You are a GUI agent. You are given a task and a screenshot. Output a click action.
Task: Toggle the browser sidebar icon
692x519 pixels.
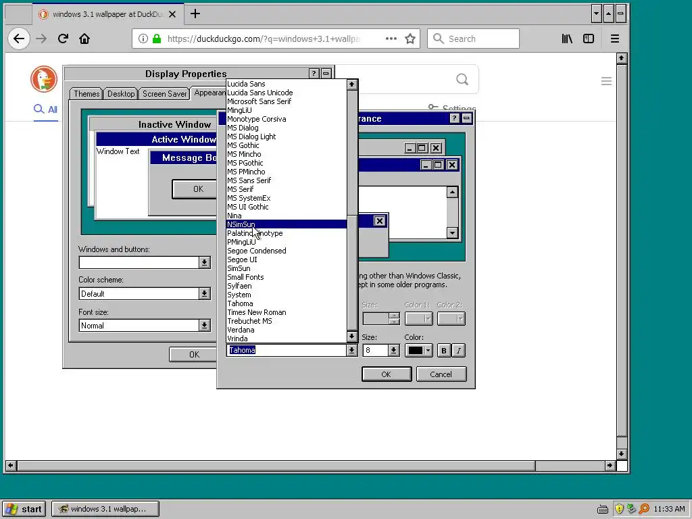[589, 39]
